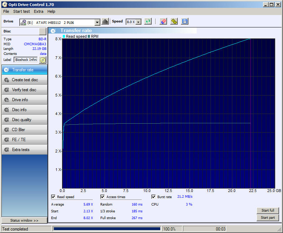This screenshot has width=283, height=233.
Task: Select Create test disc
Action: click(25, 80)
